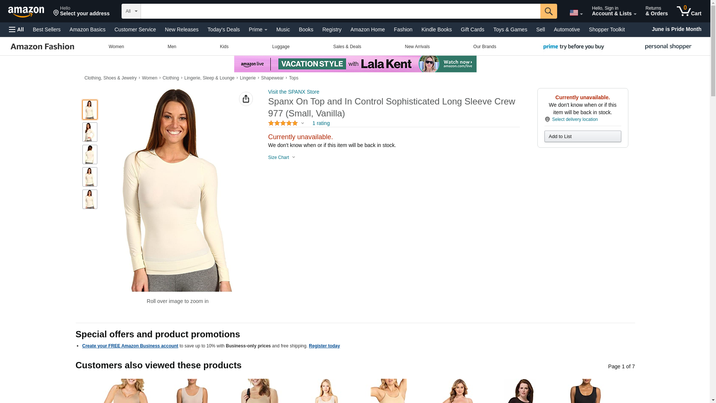Open the shopping cart icon

[689, 11]
